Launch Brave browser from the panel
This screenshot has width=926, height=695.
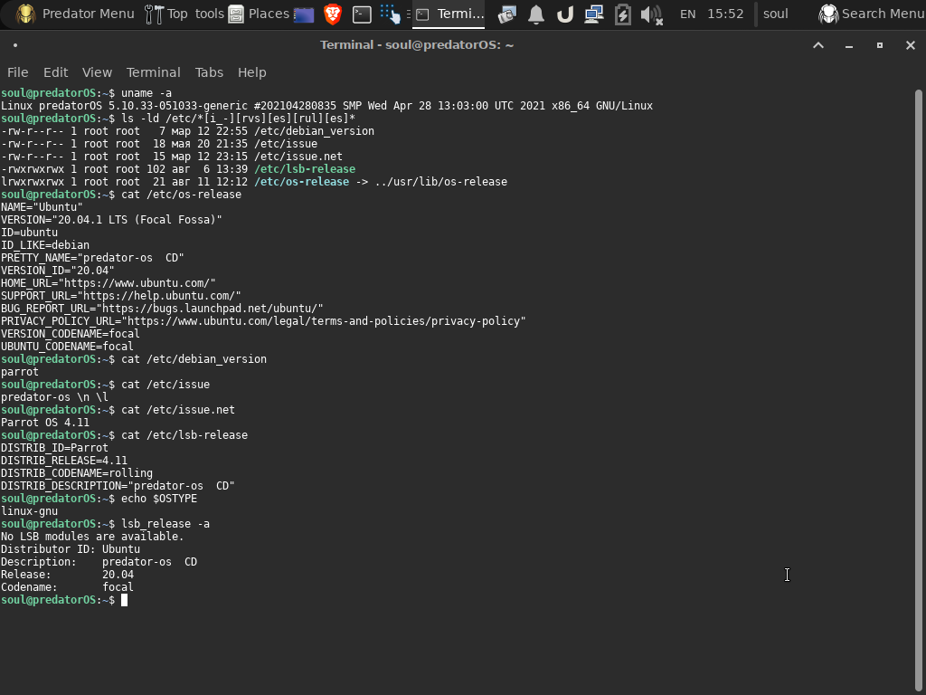(333, 14)
